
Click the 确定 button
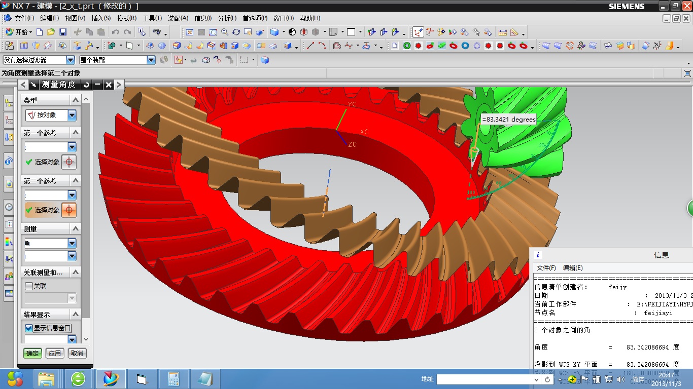(x=32, y=353)
